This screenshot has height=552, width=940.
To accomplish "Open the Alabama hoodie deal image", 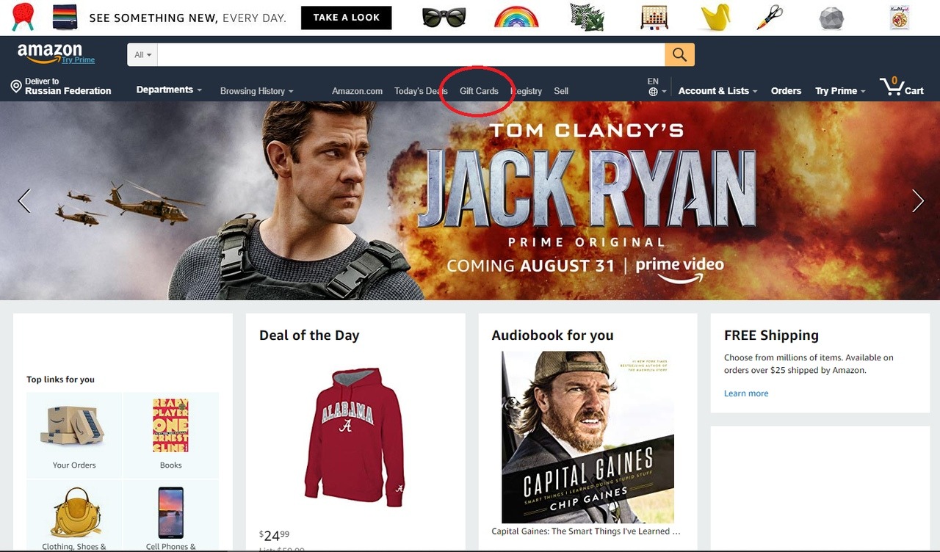I will pos(355,437).
